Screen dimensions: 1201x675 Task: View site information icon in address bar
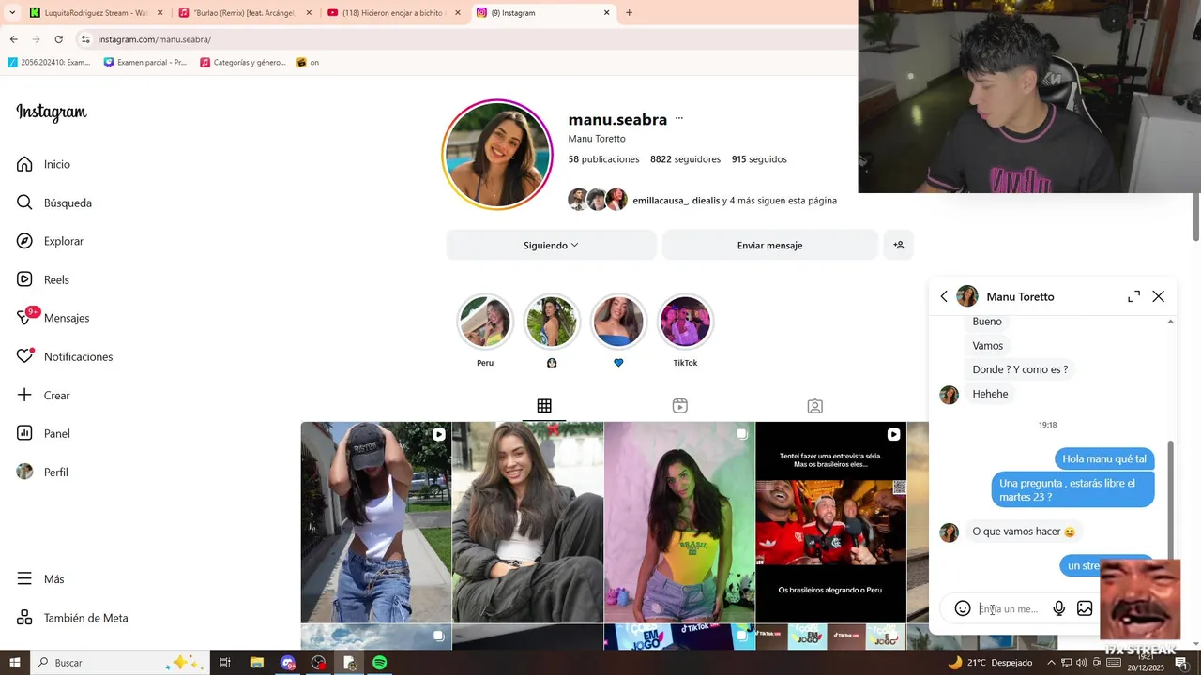[x=85, y=39]
